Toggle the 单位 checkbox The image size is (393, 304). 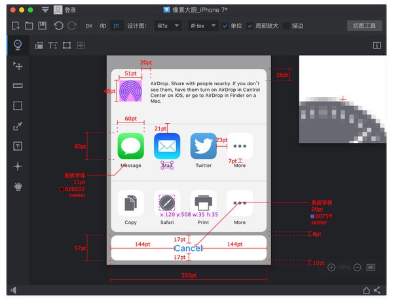(x=226, y=26)
